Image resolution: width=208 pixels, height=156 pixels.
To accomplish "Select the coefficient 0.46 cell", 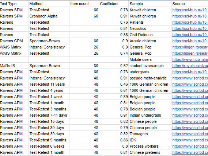I will coord(114,84).
